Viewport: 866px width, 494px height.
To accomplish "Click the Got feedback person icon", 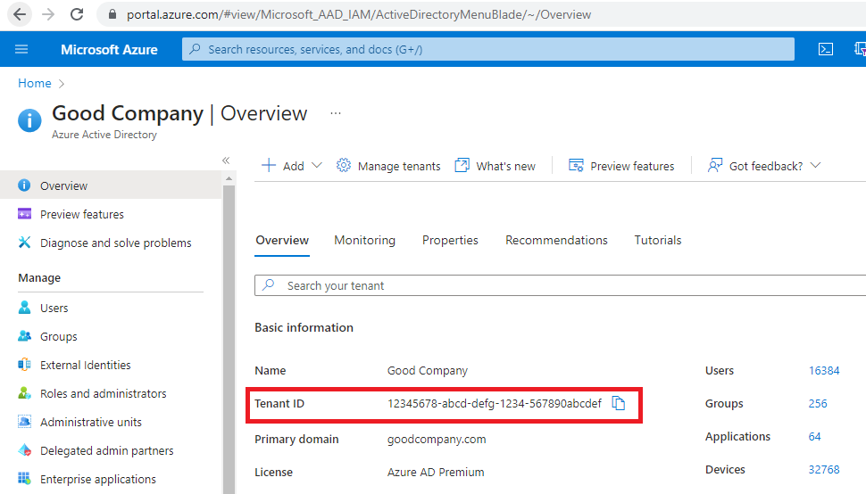I will coord(714,165).
